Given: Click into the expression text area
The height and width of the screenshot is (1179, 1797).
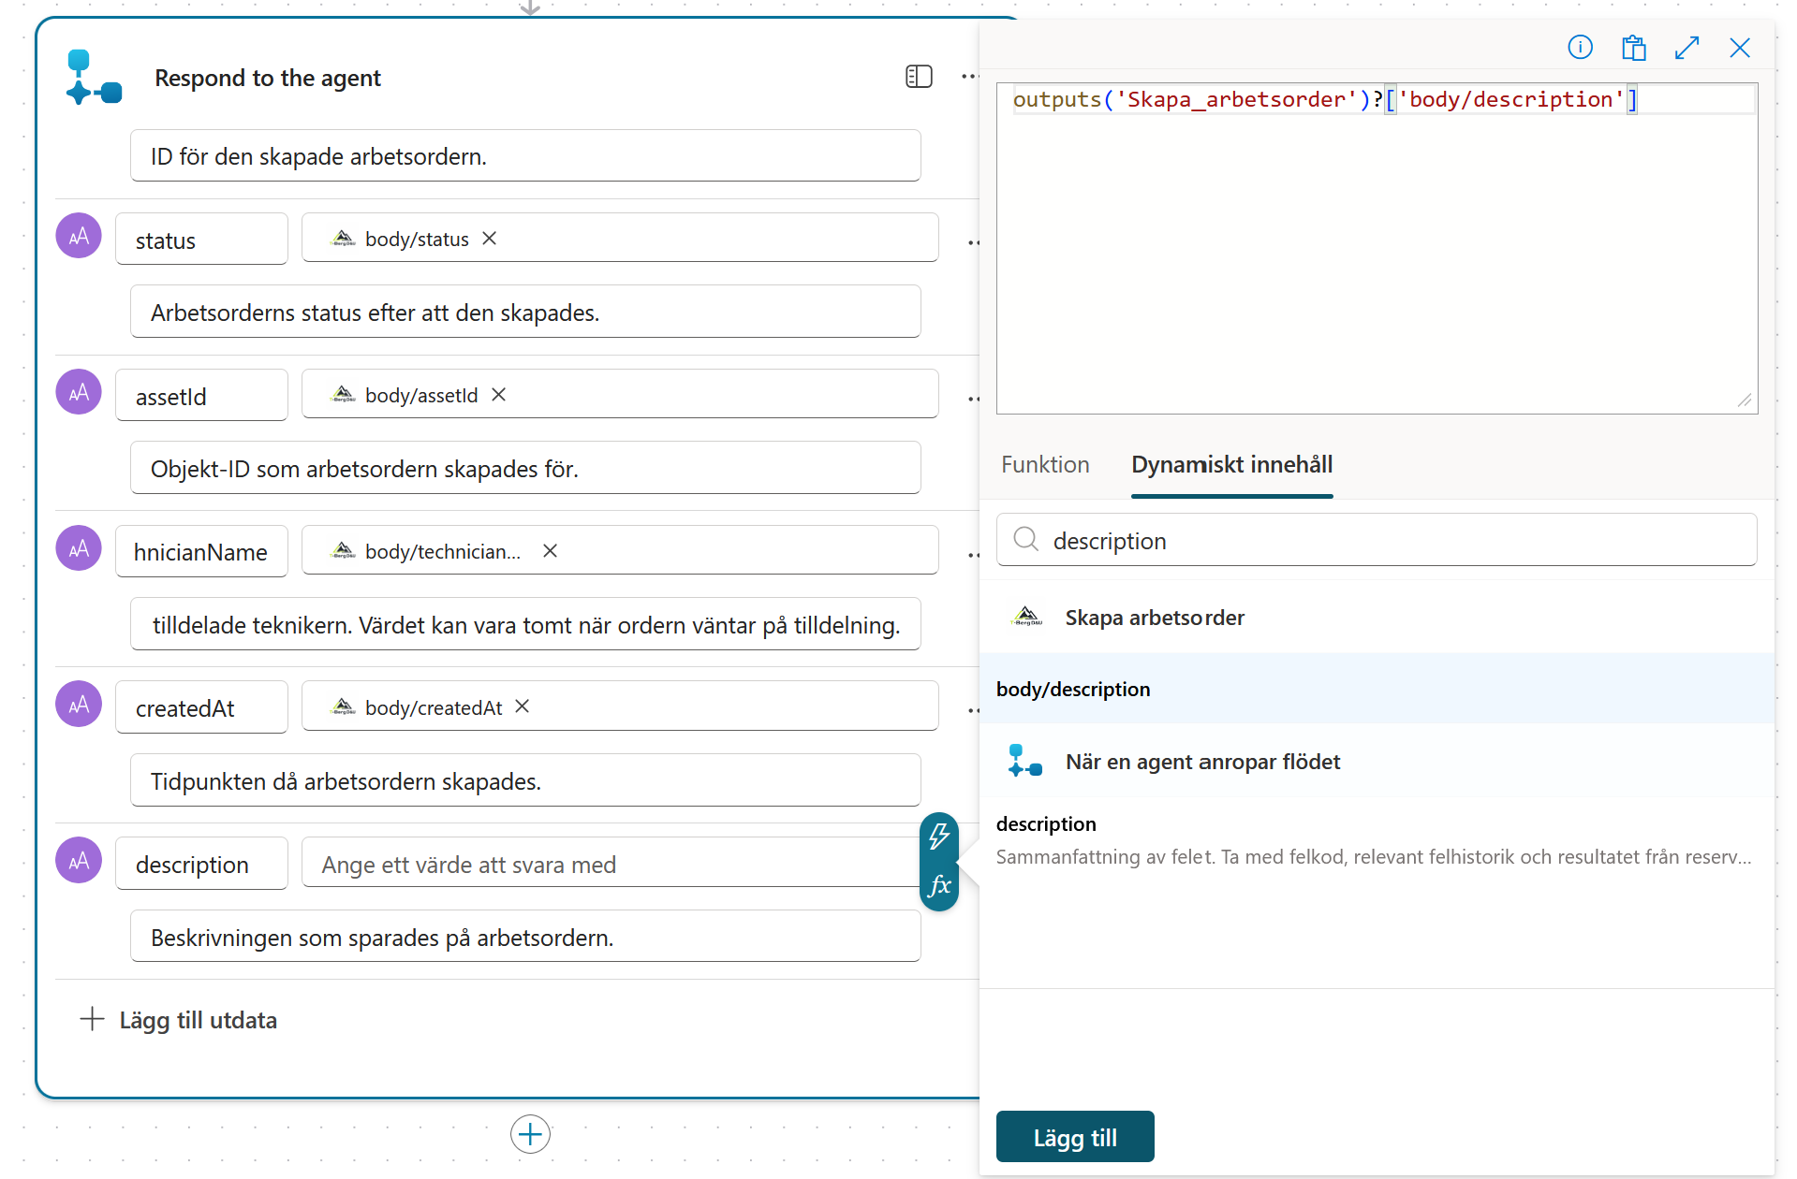Looking at the screenshot, I should (1377, 248).
